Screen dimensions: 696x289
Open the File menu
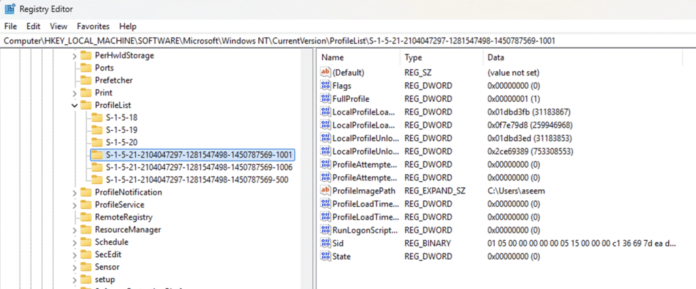pos(10,26)
